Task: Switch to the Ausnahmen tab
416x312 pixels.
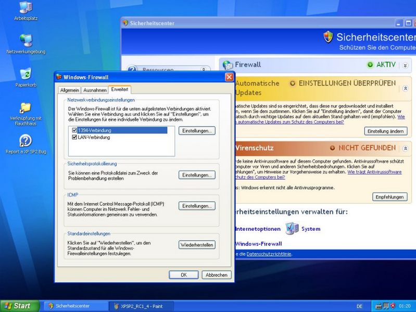Action: pyautogui.click(x=95, y=90)
